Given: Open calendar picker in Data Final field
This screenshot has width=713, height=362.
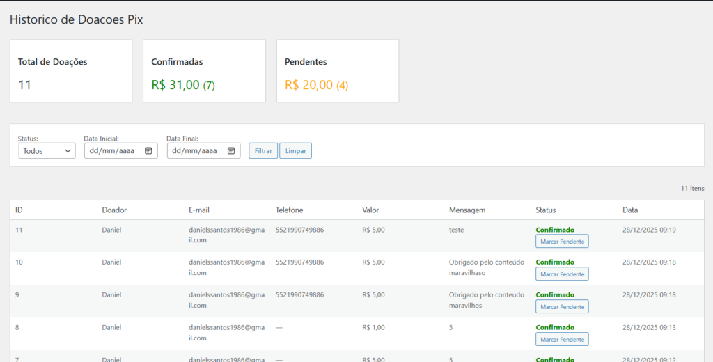Looking at the screenshot, I should [x=231, y=150].
